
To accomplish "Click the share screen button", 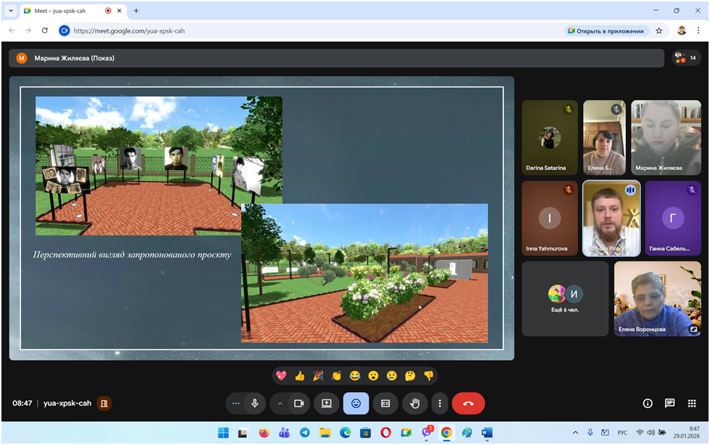I will point(327,403).
